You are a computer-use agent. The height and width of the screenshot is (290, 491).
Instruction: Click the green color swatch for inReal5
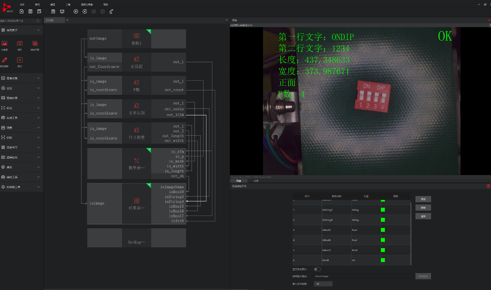click(383, 230)
